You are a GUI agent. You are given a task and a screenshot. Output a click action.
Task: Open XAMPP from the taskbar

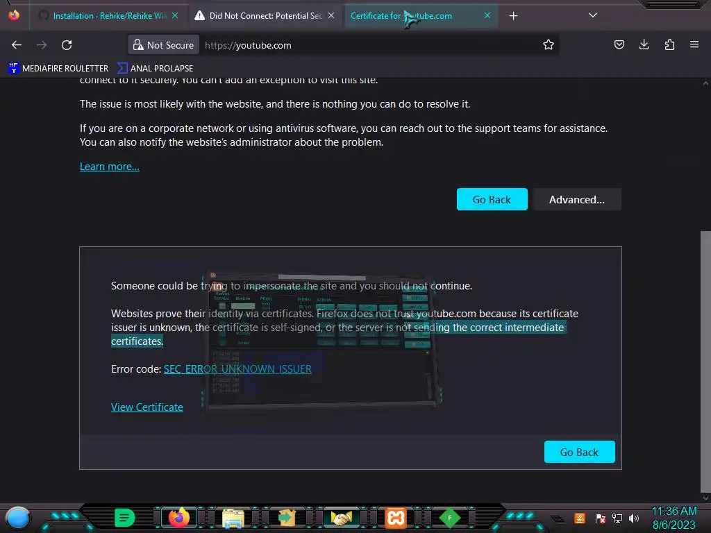395,518
